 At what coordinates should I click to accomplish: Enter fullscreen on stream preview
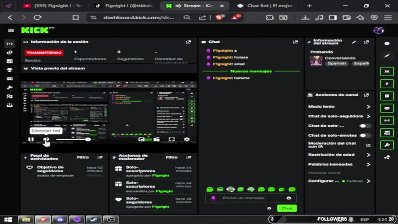point(172,139)
